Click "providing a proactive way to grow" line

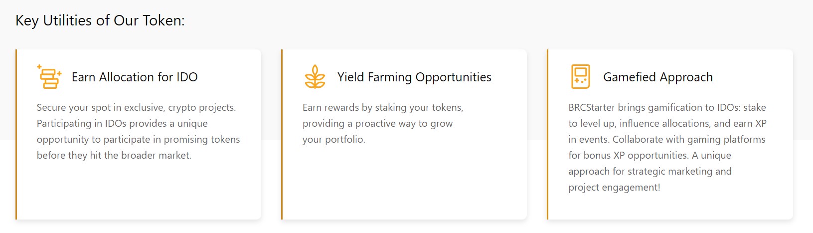pyautogui.click(x=377, y=124)
